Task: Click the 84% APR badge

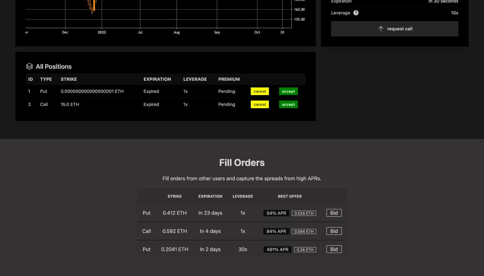Action: [x=276, y=231]
